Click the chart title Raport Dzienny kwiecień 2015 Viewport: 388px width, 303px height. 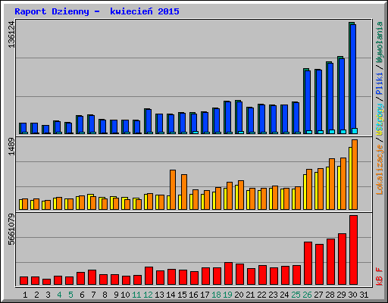pos(97,11)
